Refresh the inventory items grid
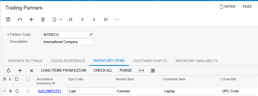The image size is (258, 96). tap(8, 71)
